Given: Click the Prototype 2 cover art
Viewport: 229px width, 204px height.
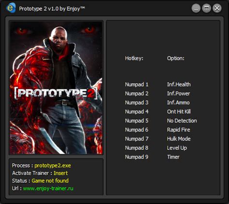Looking at the screenshot, I should [56, 88].
